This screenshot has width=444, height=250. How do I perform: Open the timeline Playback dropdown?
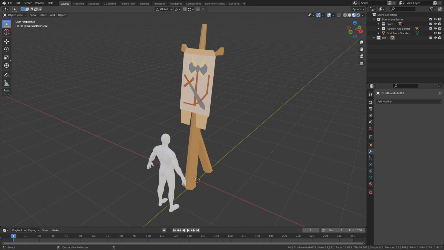19,230
